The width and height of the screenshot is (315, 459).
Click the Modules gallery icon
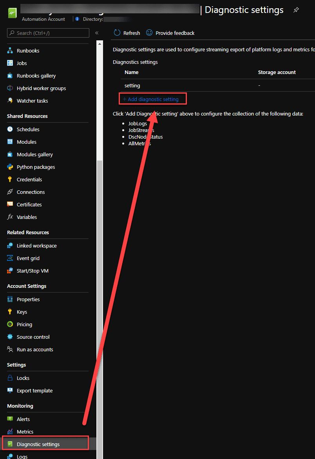click(x=10, y=154)
